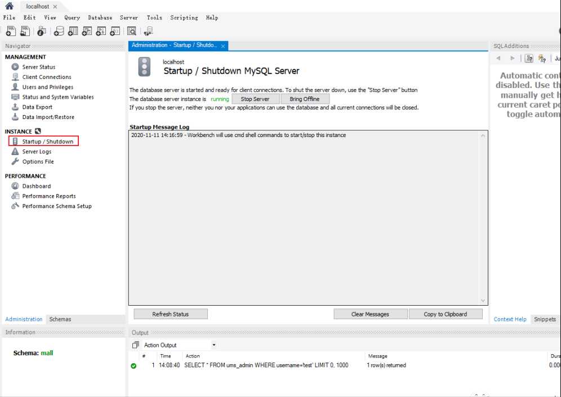561x397 pixels.
Task: Switch to the Snippets tab
Action: (545, 319)
